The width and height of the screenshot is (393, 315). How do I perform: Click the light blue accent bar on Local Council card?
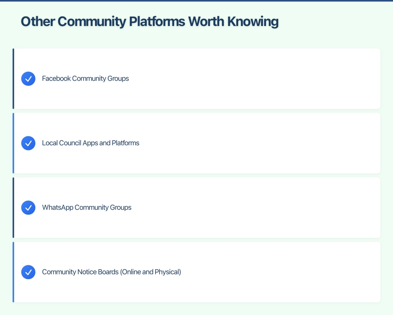click(x=14, y=143)
